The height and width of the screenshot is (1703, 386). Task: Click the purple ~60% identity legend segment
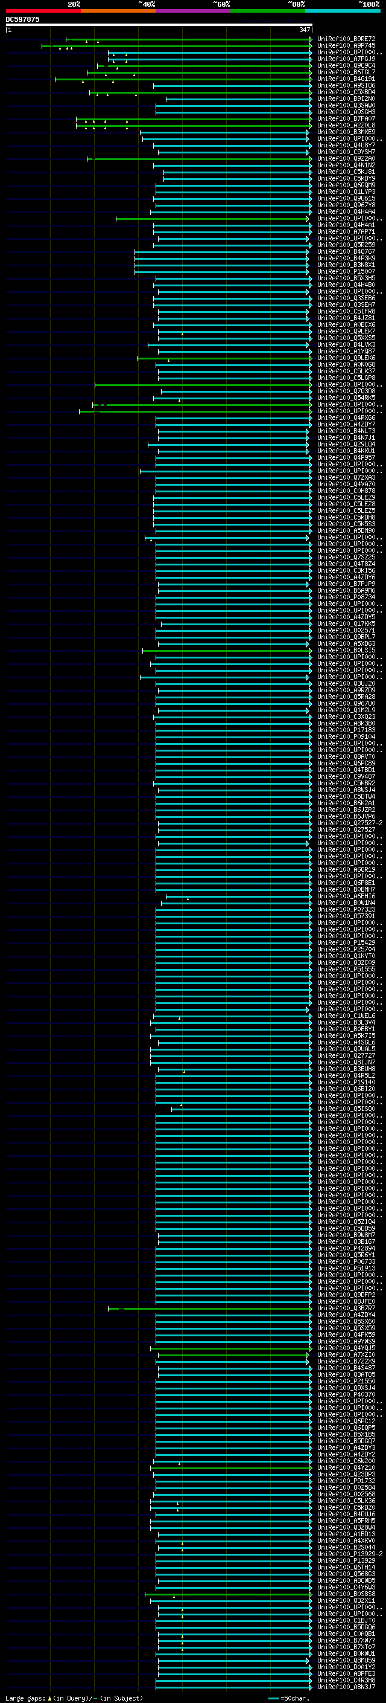194,11
